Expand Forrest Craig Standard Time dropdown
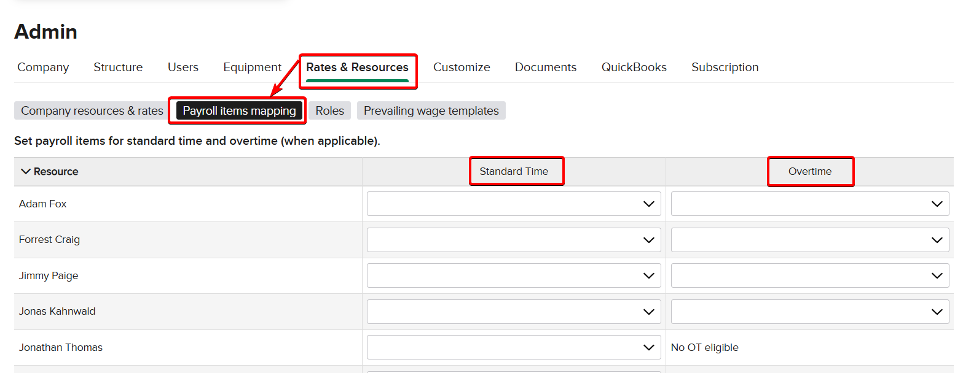This screenshot has width=955, height=373. 513,240
